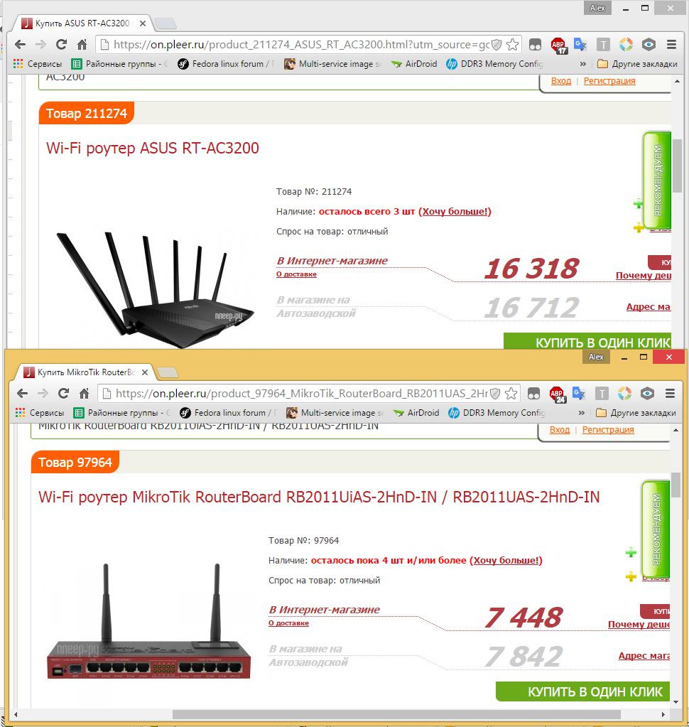Reload the MikroTik product page
The width and height of the screenshot is (689, 727).
tap(63, 394)
